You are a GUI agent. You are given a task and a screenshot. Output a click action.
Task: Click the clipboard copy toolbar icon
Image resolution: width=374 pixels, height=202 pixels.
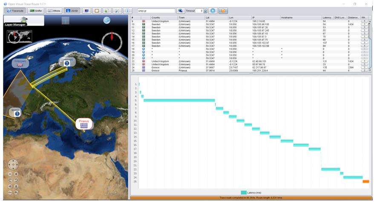[97, 11]
